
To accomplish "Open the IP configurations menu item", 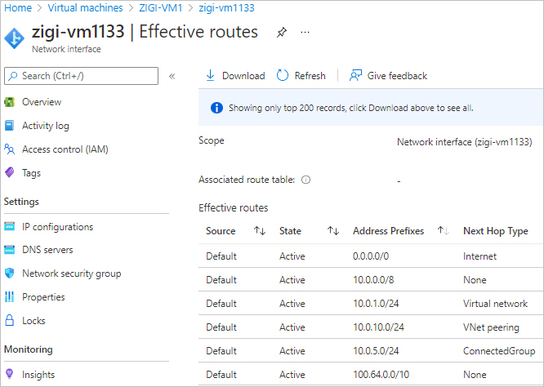I will (58, 227).
